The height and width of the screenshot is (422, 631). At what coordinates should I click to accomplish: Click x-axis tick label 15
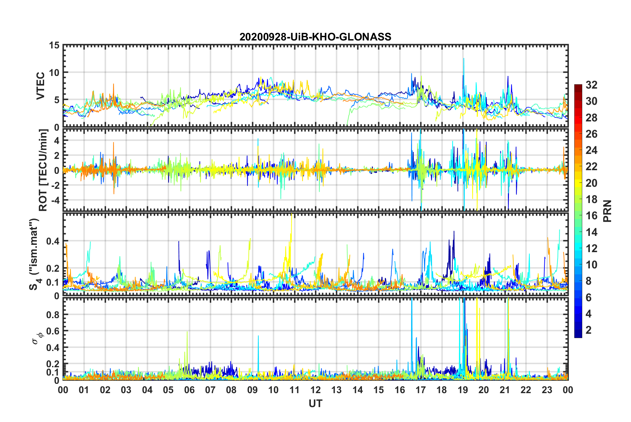point(379,390)
